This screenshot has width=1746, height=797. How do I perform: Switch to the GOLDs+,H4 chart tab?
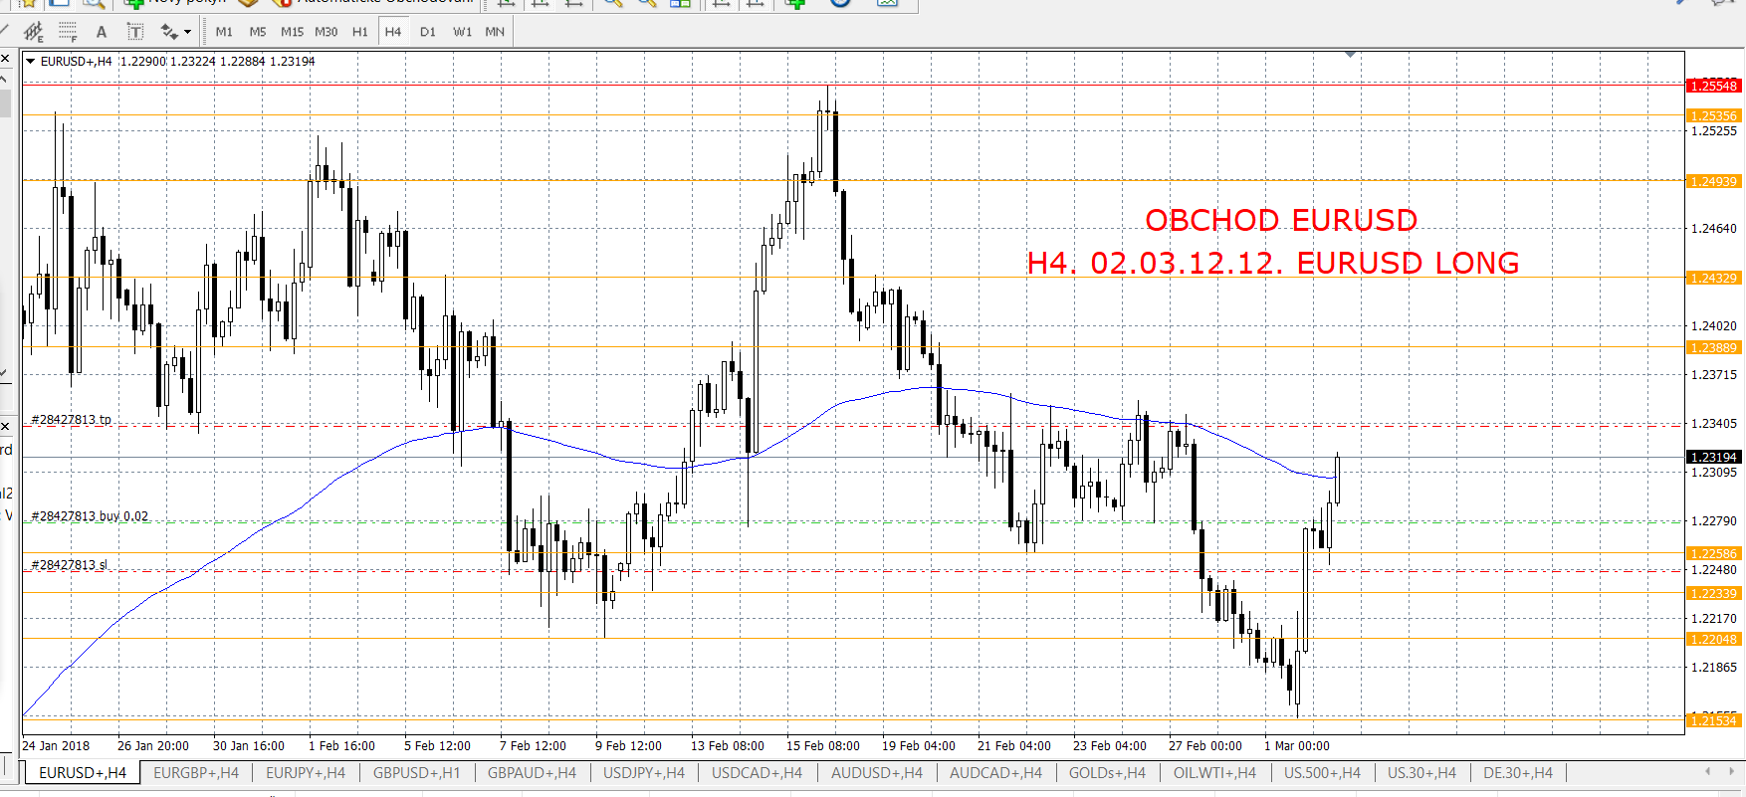click(x=1107, y=773)
